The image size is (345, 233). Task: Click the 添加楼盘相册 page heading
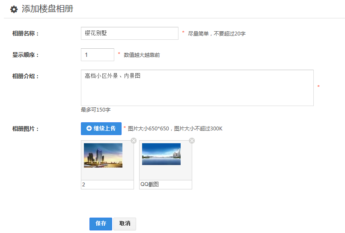(x=48, y=9)
